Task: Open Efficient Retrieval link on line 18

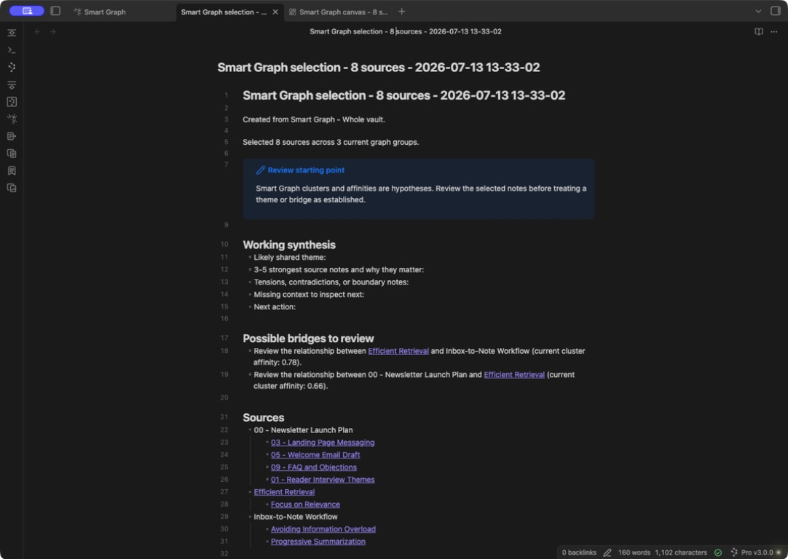Action: pyautogui.click(x=398, y=351)
